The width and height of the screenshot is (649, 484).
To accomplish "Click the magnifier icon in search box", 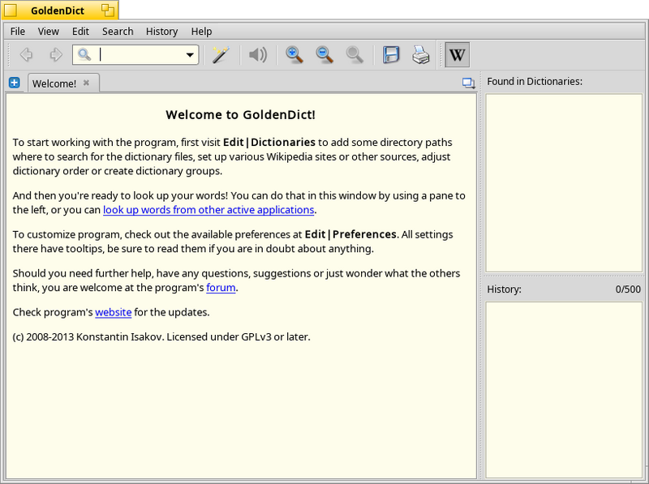I will tap(84, 54).
